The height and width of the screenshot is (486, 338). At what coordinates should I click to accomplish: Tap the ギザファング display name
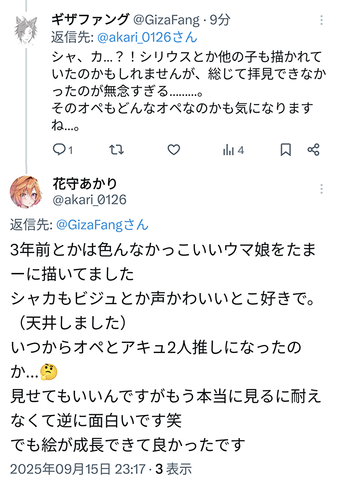(x=90, y=19)
